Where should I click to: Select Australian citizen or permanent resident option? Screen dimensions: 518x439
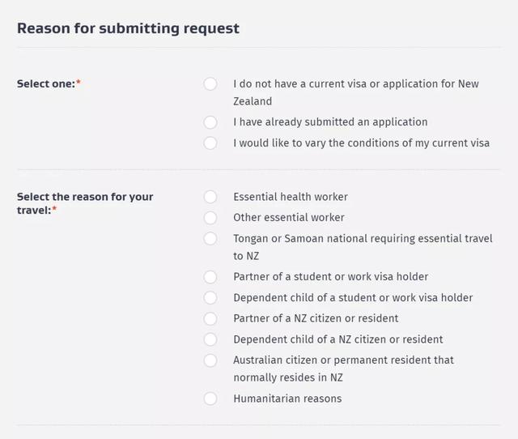[210, 360]
